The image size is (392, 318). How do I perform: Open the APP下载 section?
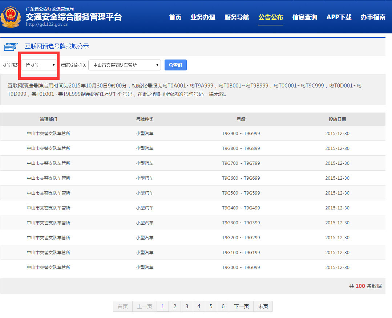click(339, 17)
